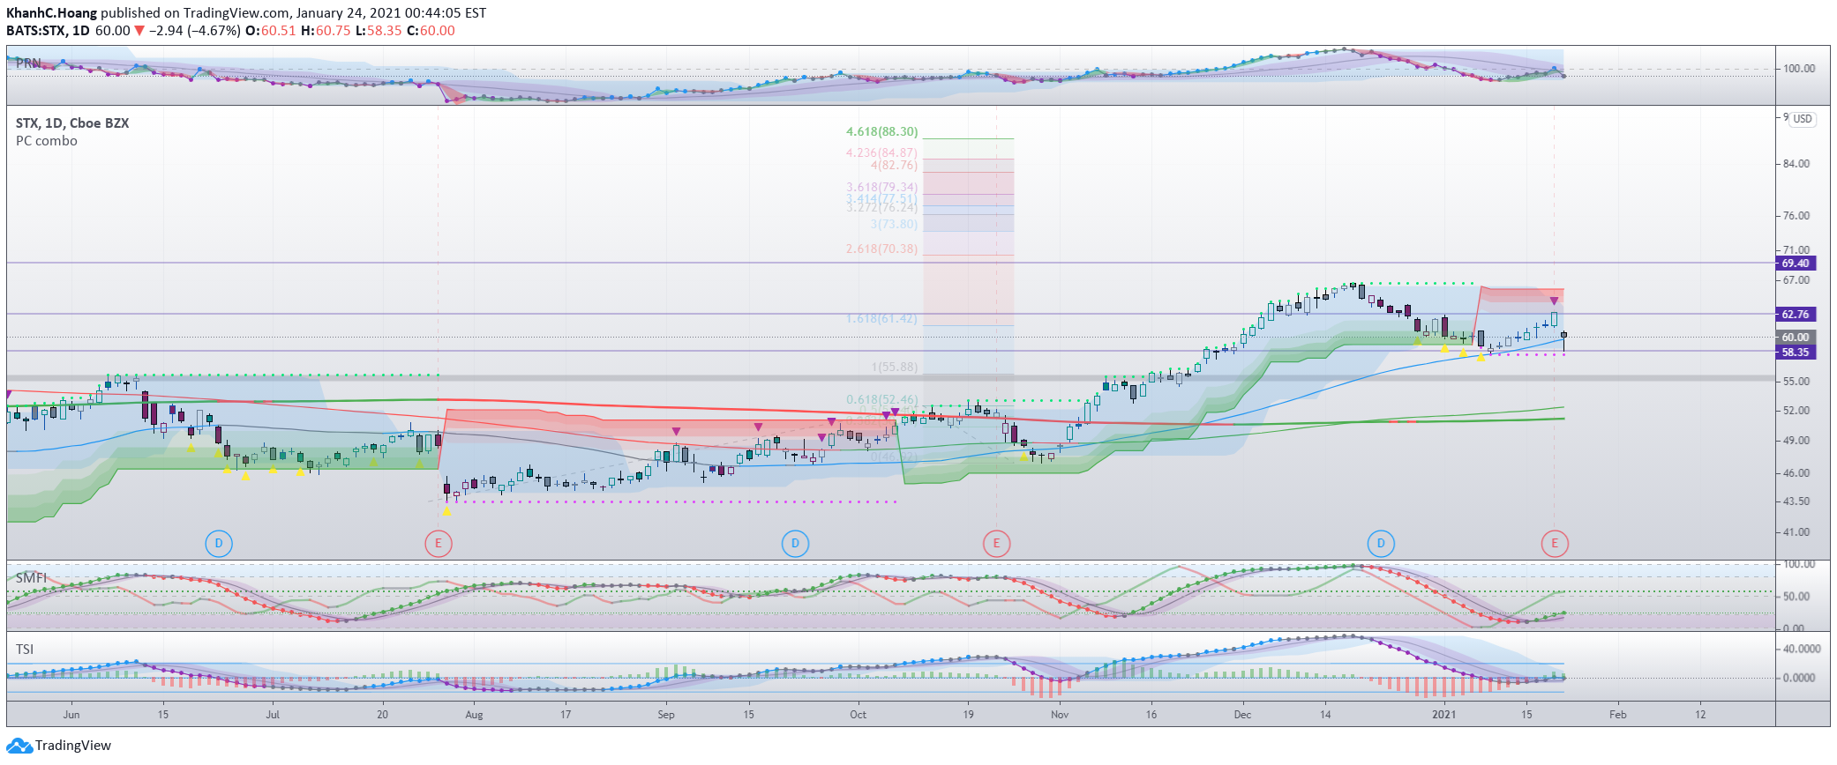Open the earnings E marker after Oct 19
The height and width of the screenshot is (765, 1837).
[996, 544]
